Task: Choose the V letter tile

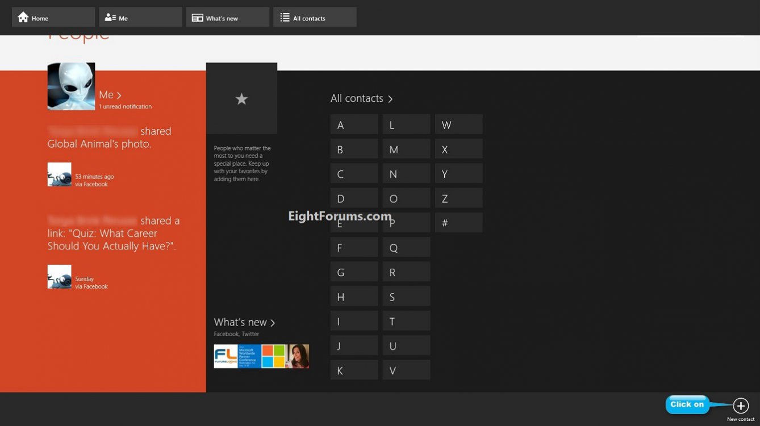Action: tap(406, 370)
